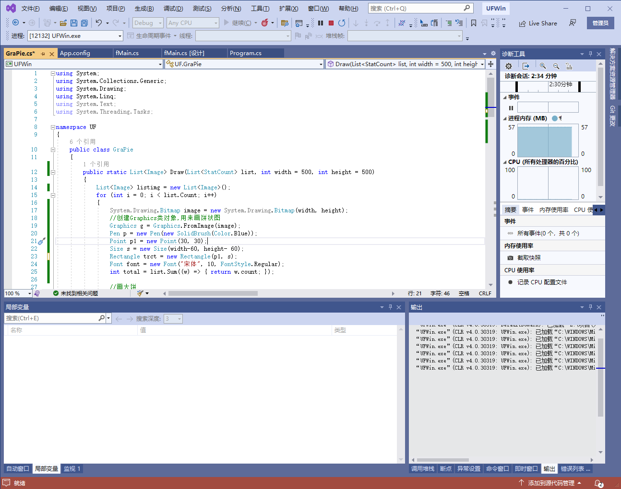This screenshot has width=621, height=489.
Task: Open the Draw member navigation dropdown
Action: click(x=406, y=64)
